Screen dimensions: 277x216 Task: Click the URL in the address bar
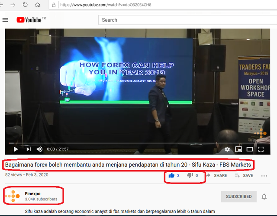(x=106, y=5)
